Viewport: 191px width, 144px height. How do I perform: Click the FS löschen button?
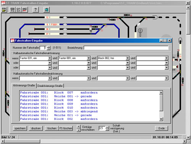coord(66,128)
